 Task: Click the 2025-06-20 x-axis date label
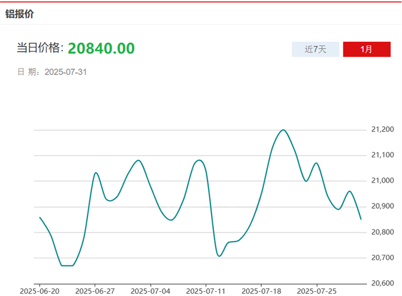tap(39, 291)
